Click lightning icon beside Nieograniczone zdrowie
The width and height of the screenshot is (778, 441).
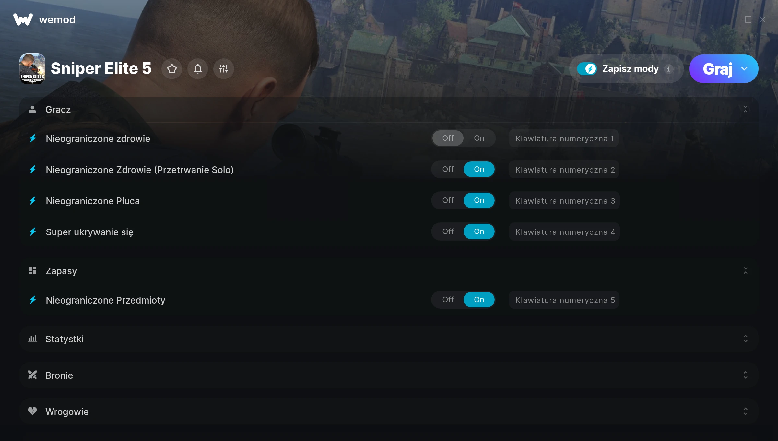coord(33,138)
